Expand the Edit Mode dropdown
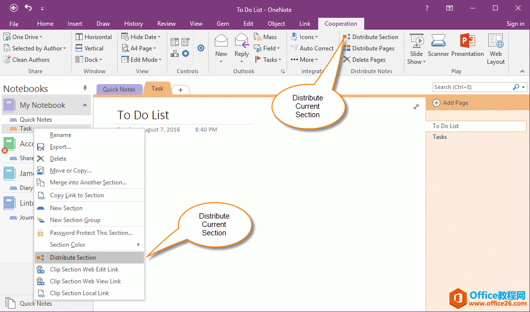Screen dimensions: 530x312 coord(144,60)
